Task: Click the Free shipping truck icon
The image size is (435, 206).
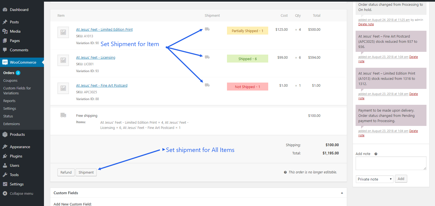Action: point(63,115)
